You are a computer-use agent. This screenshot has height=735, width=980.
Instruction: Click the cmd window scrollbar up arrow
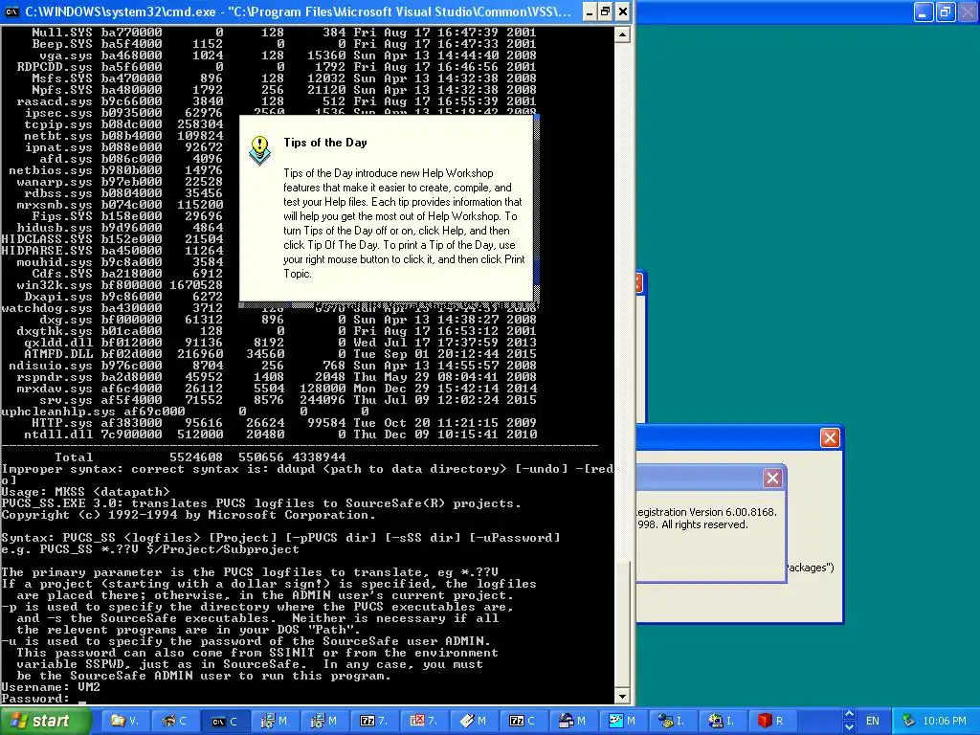click(622, 34)
